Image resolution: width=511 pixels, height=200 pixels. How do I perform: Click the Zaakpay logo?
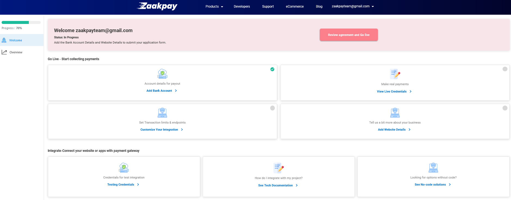(x=157, y=6)
